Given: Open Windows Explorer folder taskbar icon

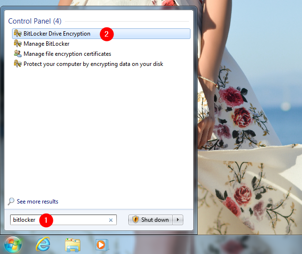Looking at the screenshot, I should [x=73, y=245].
